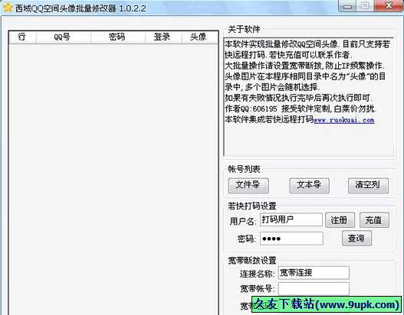
Task: Click the 充值 recharge button
Action: pos(374,220)
